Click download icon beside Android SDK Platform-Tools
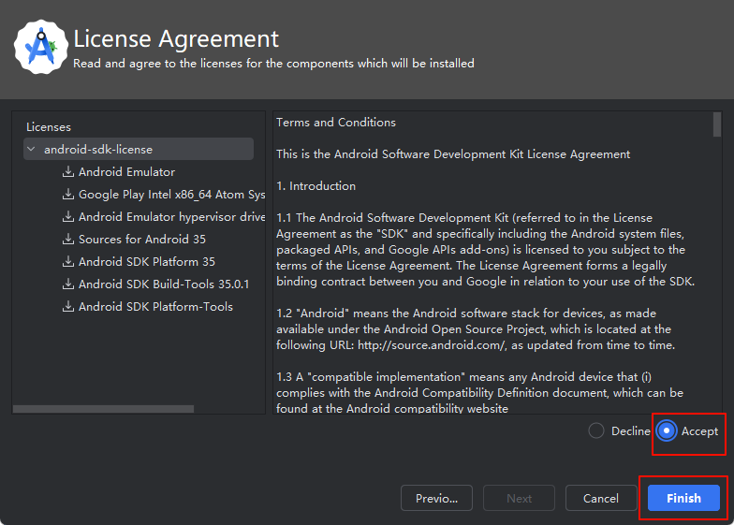This screenshot has height=525, width=734. point(67,307)
